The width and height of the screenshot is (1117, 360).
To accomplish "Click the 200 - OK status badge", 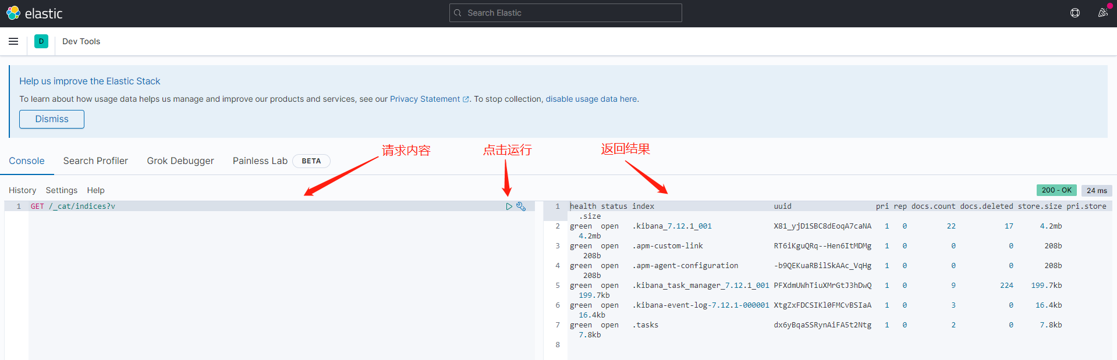I will pyautogui.click(x=1056, y=190).
